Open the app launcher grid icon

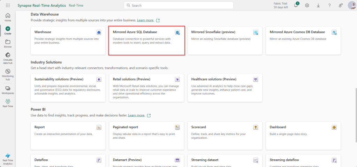(x=8, y=5)
